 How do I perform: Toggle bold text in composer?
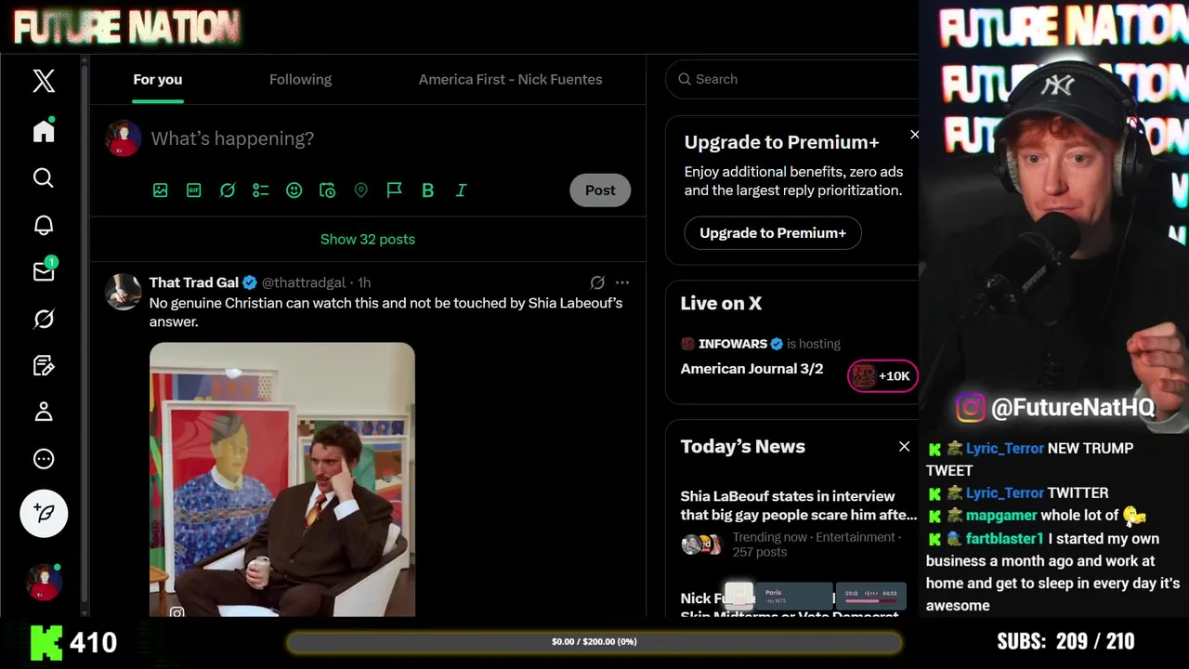[x=428, y=190]
